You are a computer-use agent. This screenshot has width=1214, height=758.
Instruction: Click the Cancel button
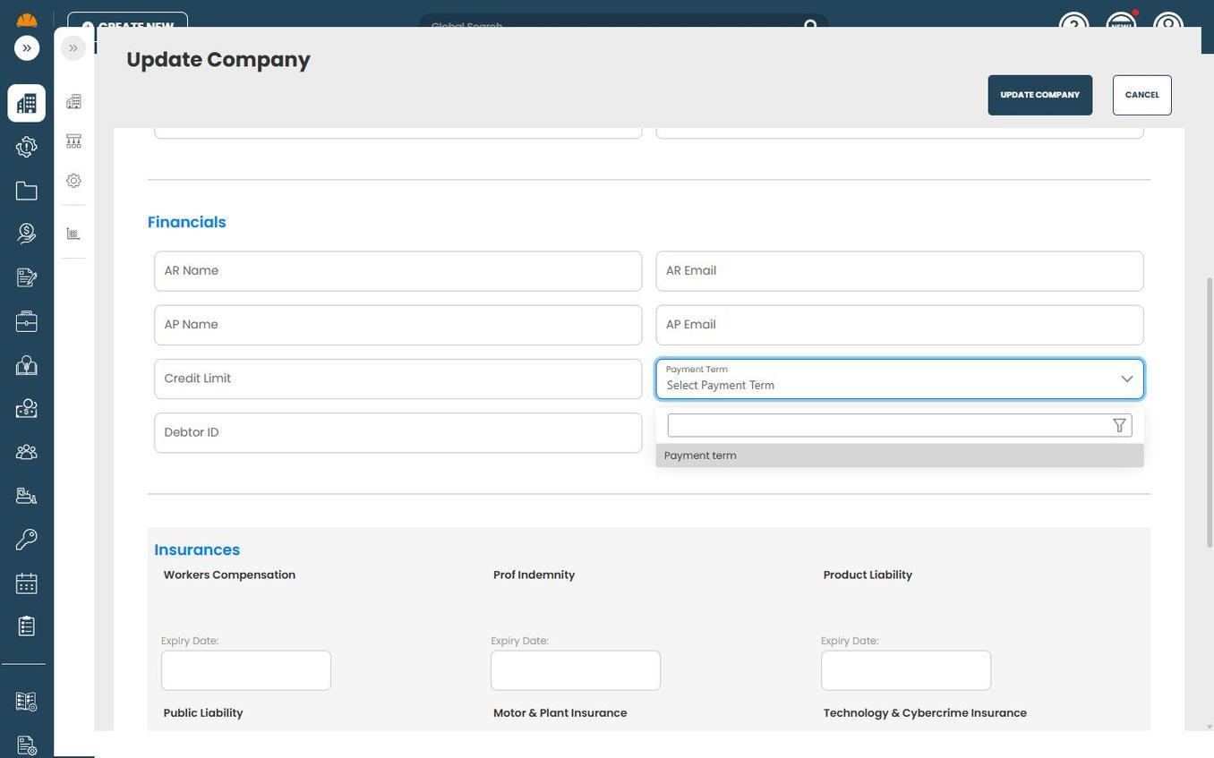pyautogui.click(x=1141, y=95)
